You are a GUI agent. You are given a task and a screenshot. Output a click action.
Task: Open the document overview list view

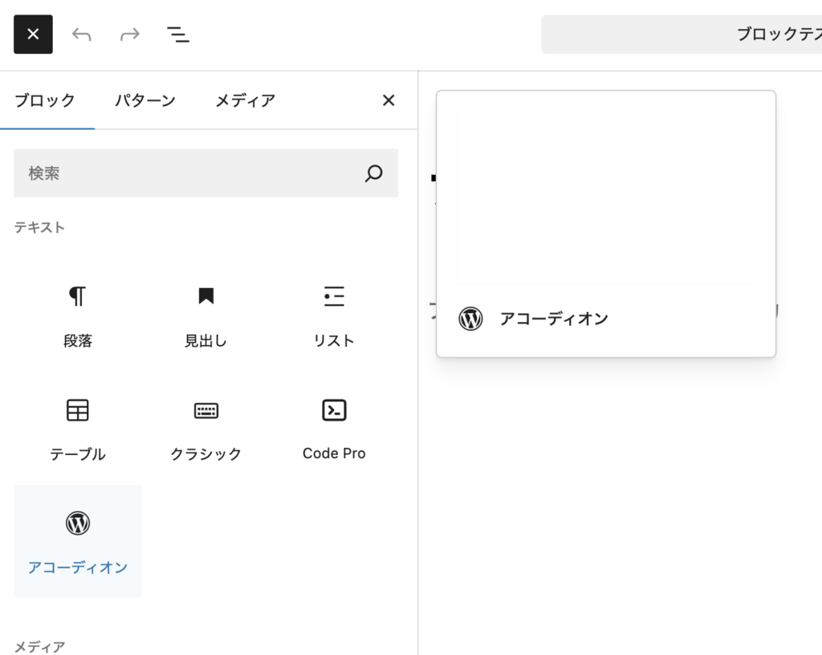(x=177, y=35)
